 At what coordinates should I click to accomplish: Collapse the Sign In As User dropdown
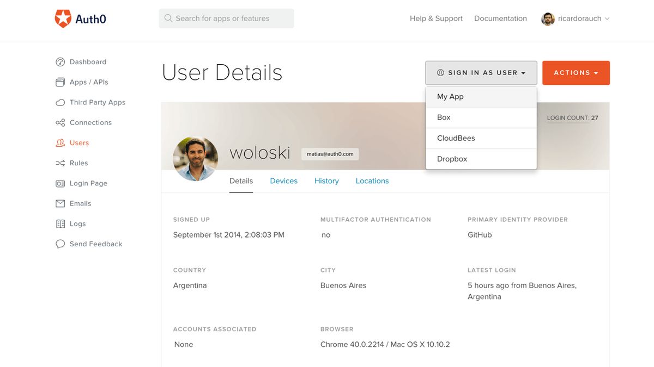click(x=481, y=72)
